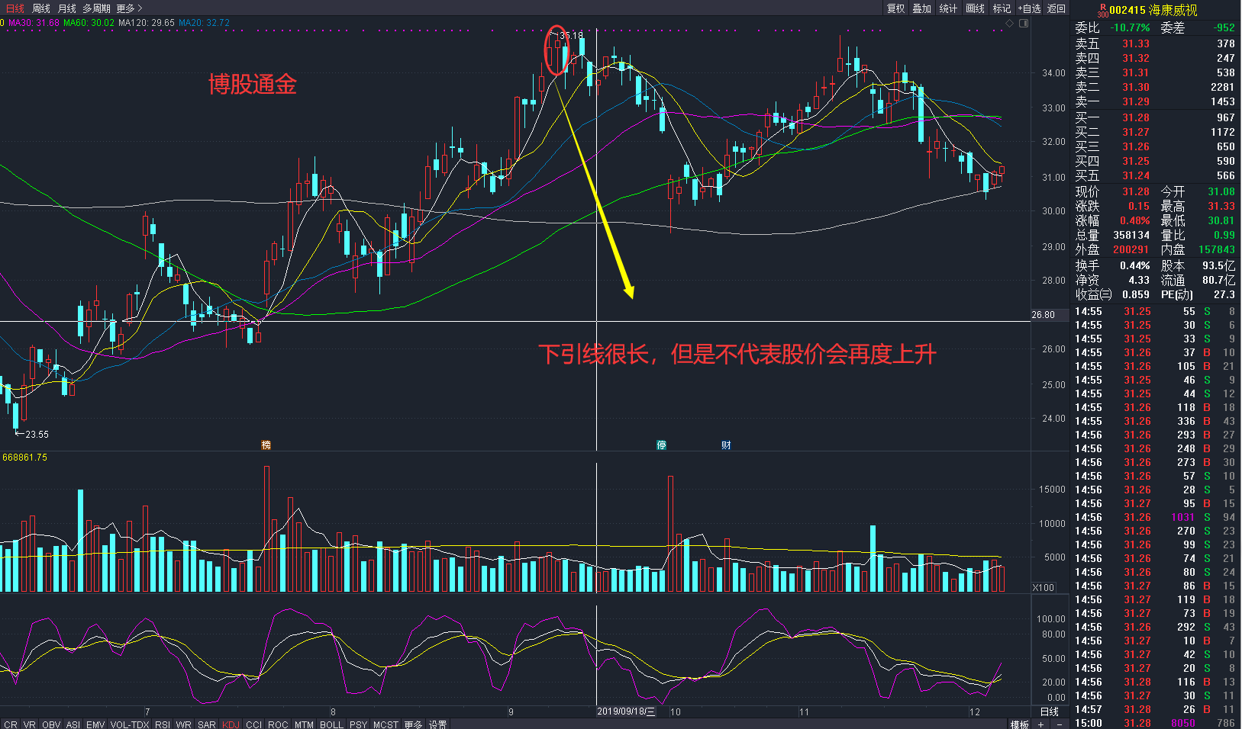This screenshot has width=1242, height=729.
Task: Open 多周期 multi-period view
Action: point(97,8)
